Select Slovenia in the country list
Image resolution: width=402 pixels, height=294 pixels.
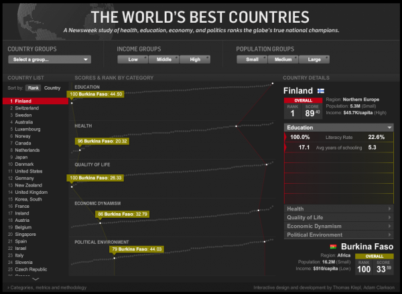[36, 263]
